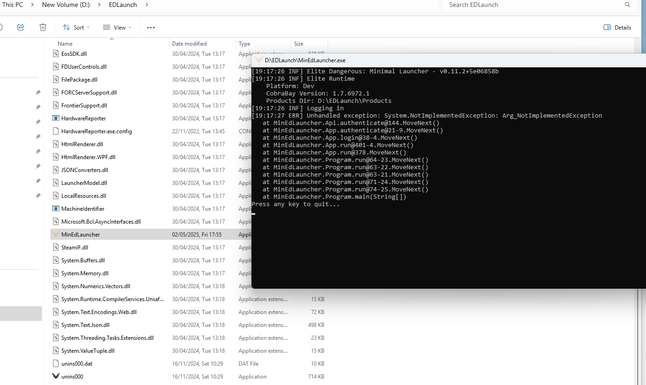Expand chevron after This PC
Image resolution: width=646 pixels, height=385 pixels.
pyautogui.click(x=32, y=5)
